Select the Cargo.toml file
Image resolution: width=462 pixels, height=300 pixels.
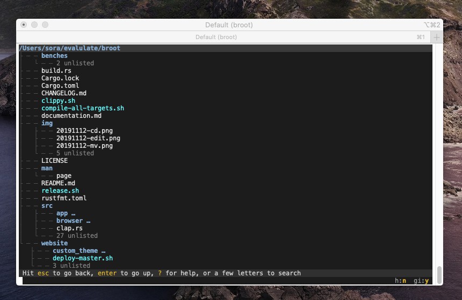60,86
